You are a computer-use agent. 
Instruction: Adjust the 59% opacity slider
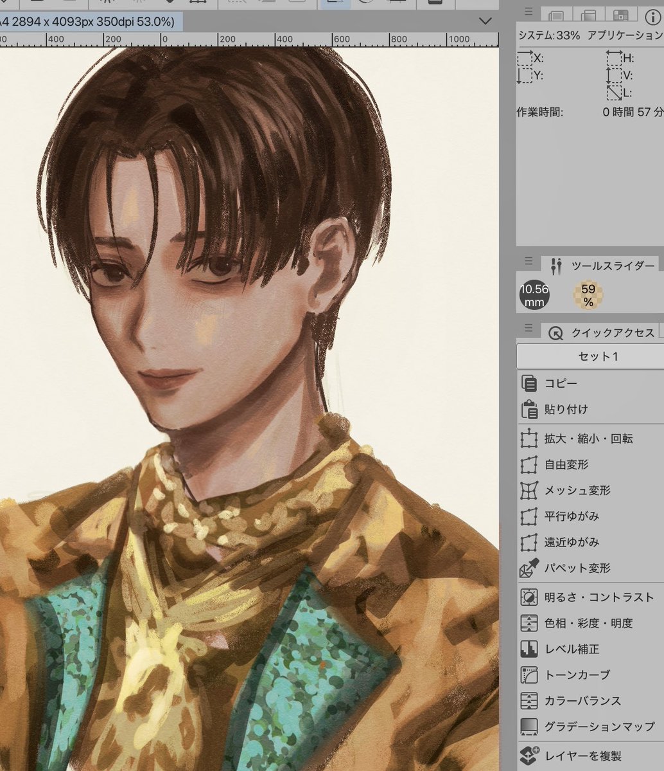coord(588,295)
